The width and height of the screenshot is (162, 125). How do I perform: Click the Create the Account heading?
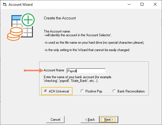[60, 18]
